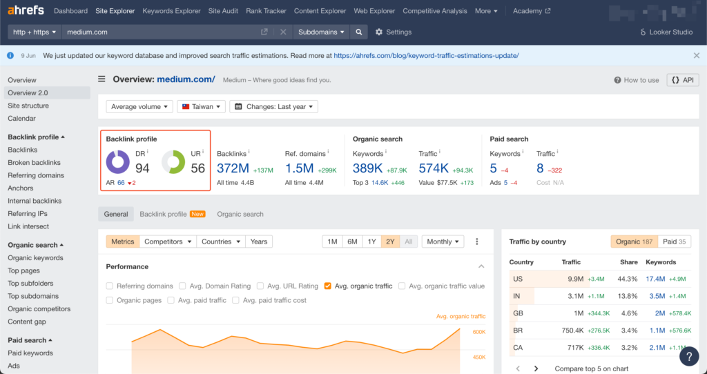
Task: Enable Organic pages checkbox
Action: tap(110, 300)
